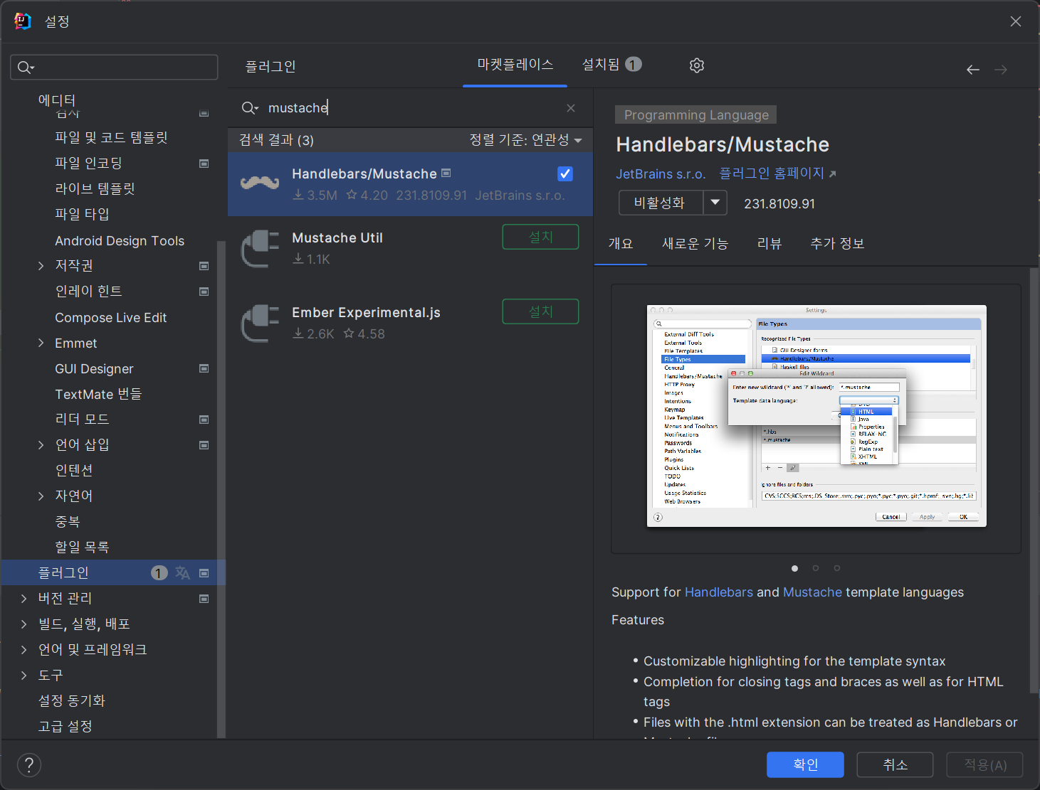Select 파일 및 코드 템플릿 in tree

pos(111,138)
